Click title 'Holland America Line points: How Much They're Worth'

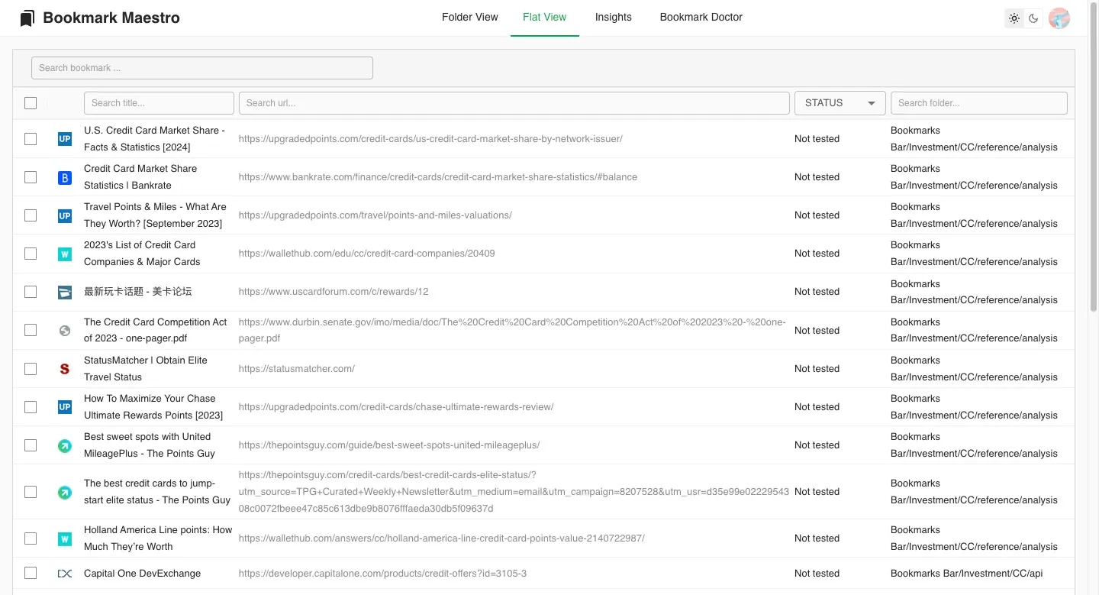point(158,538)
